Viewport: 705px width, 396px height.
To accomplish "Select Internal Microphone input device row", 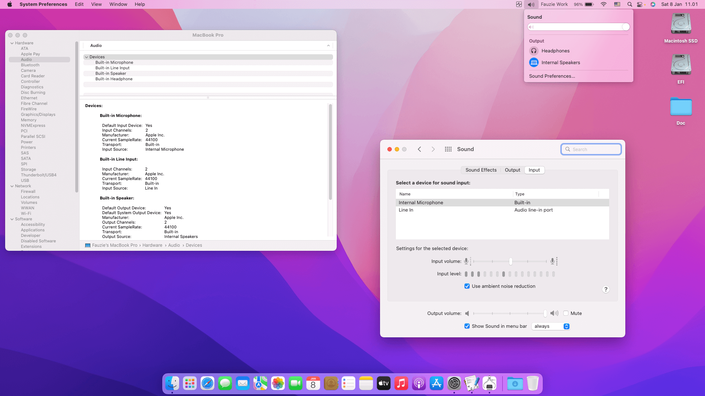I will [x=502, y=203].
